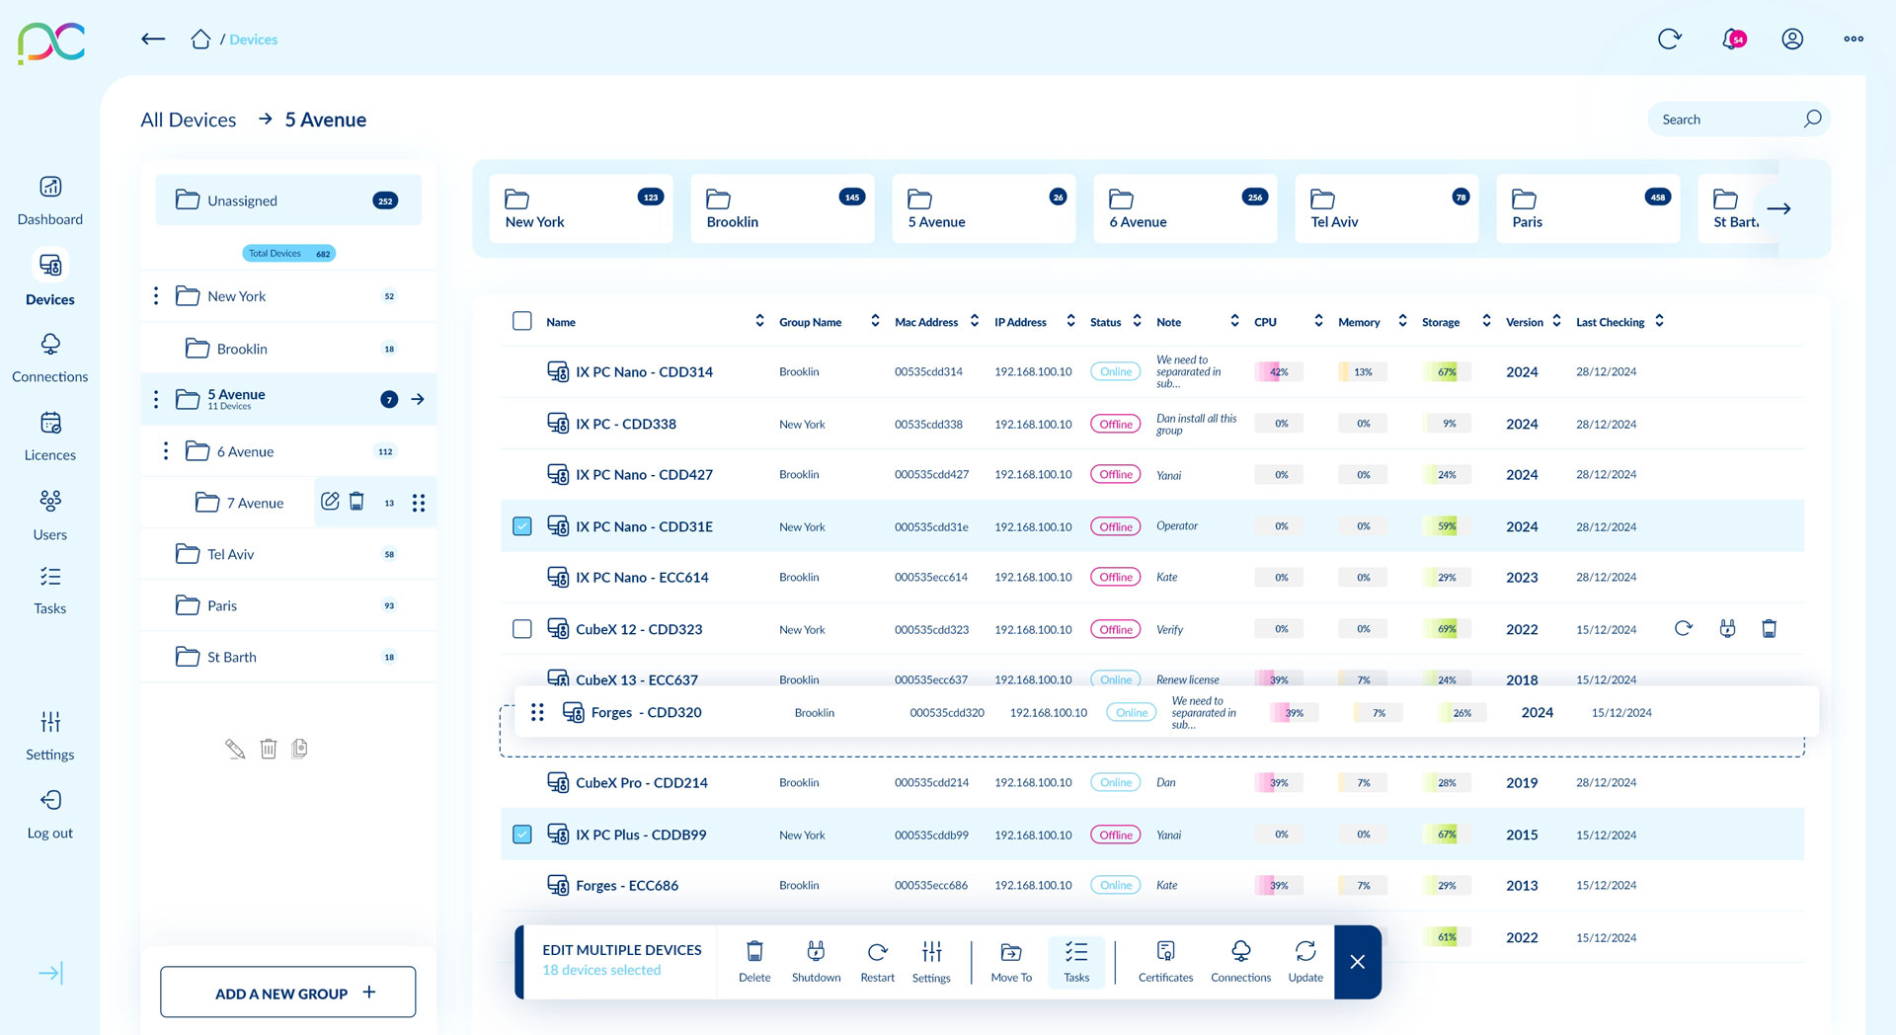Expand 5 Avenue group with arrow
This screenshot has height=1035, width=1896.
(418, 399)
